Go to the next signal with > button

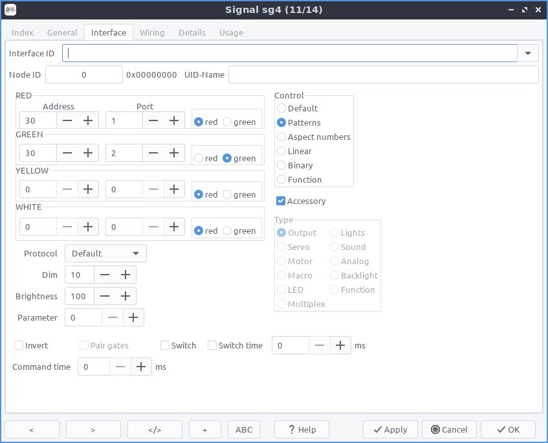coord(93,429)
